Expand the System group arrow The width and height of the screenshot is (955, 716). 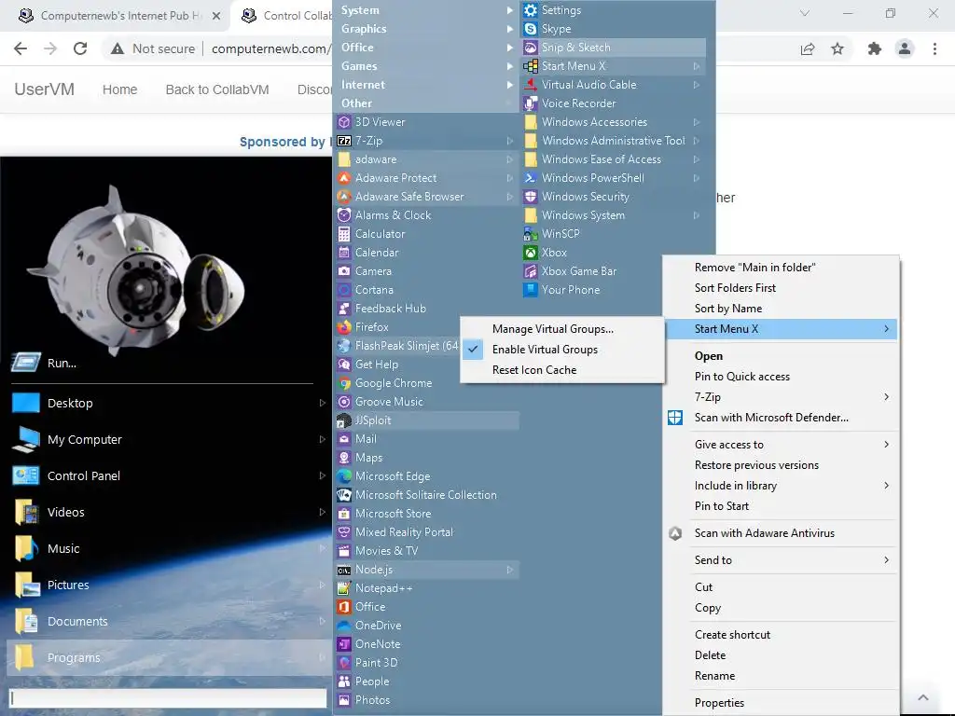[510, 10]
